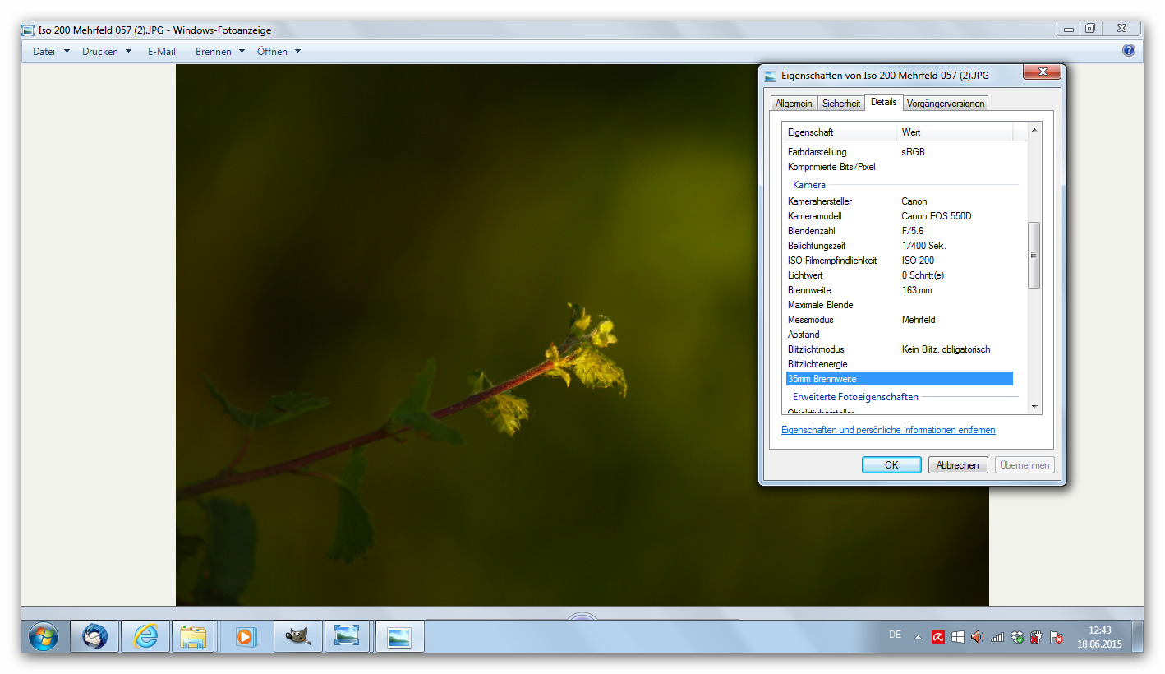
Task: Click the network signal tray icon
Action: [997, 637]
